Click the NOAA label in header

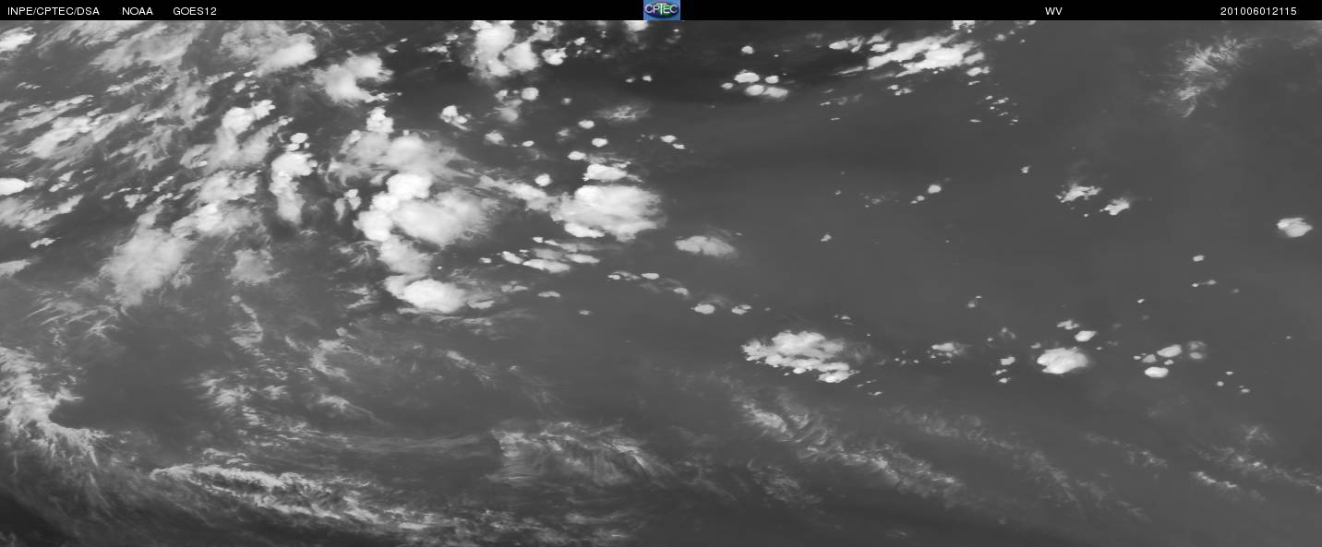pyautogui.click(x=138, y=11)
